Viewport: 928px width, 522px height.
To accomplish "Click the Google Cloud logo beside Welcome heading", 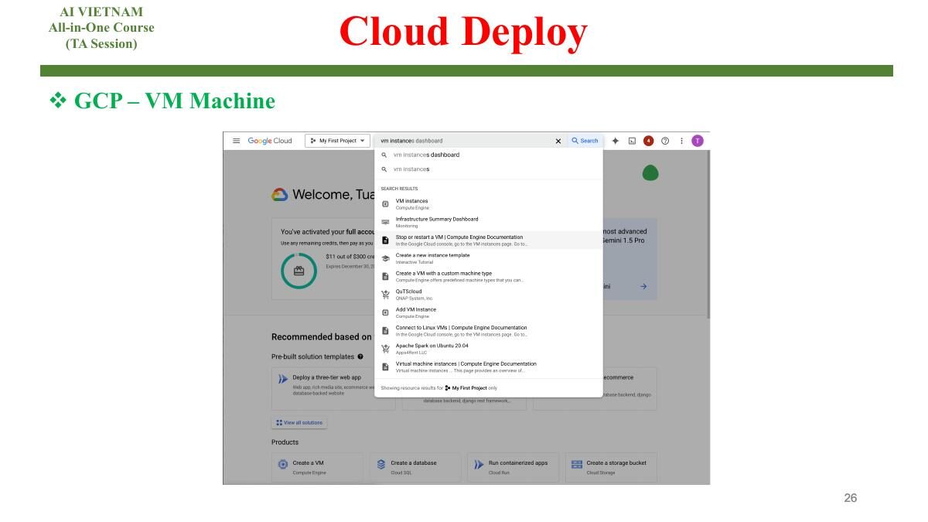I will [x=280, y=195].
